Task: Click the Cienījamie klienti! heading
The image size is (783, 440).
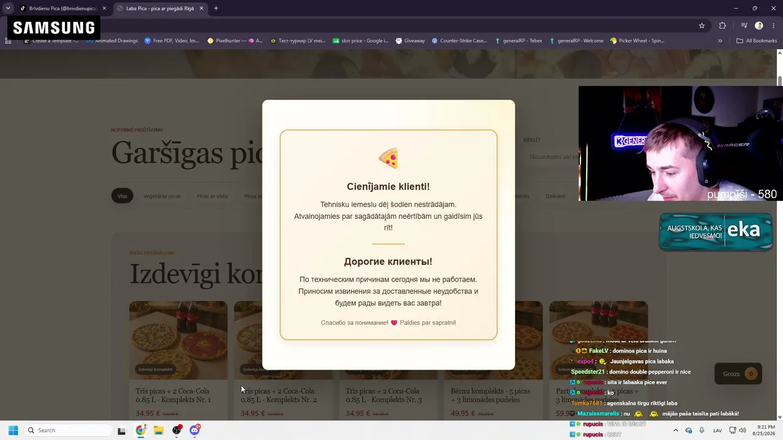Action: 388,186
